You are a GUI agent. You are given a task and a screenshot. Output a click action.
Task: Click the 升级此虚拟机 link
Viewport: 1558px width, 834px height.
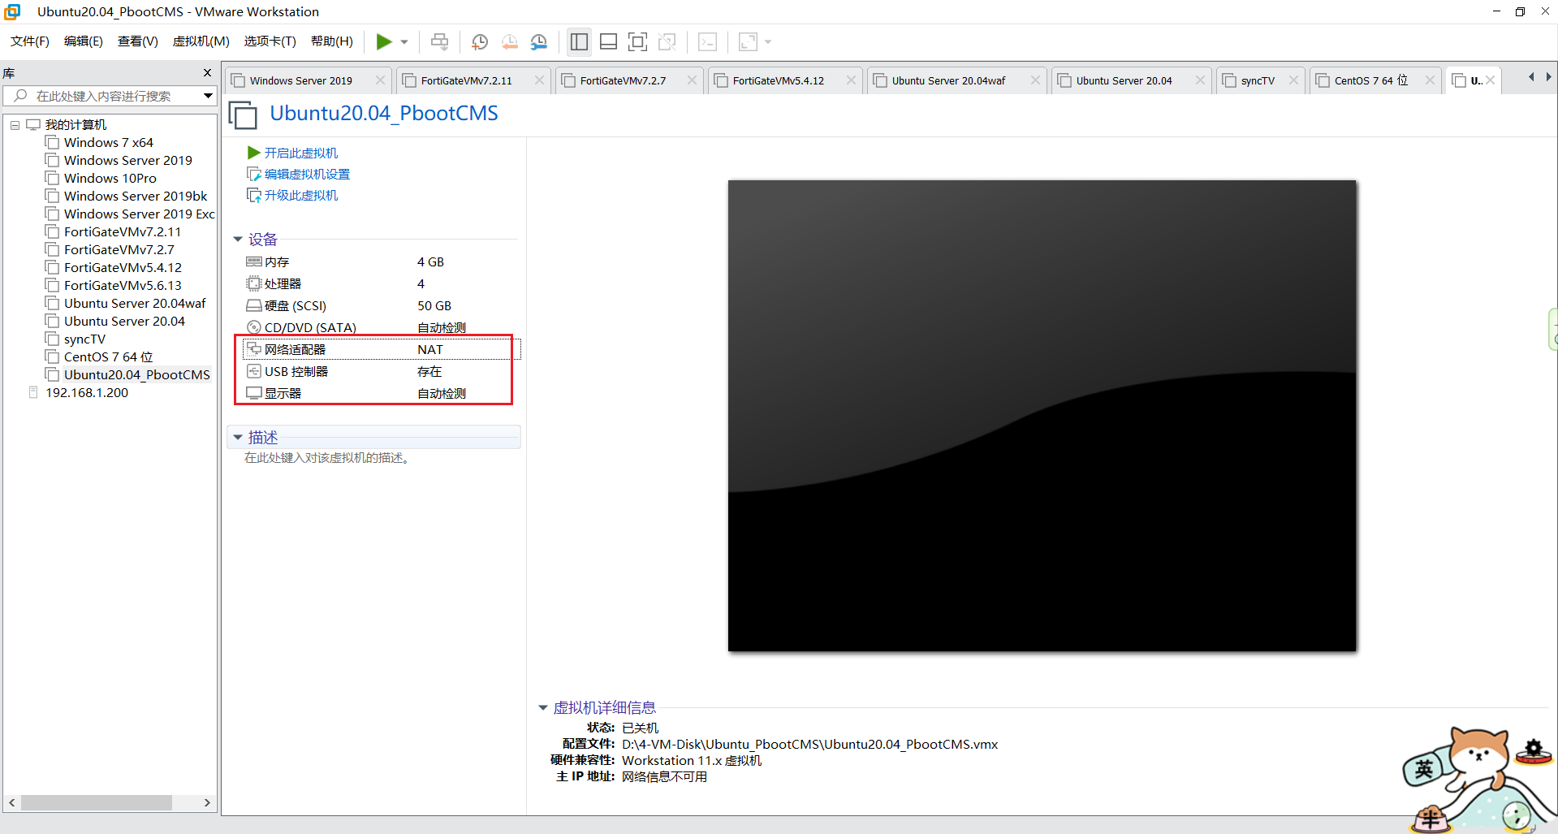tap(301, 196)
